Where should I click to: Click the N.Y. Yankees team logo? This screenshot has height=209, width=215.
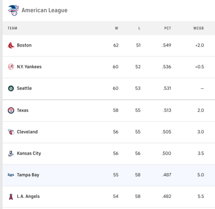coord(11,67)
